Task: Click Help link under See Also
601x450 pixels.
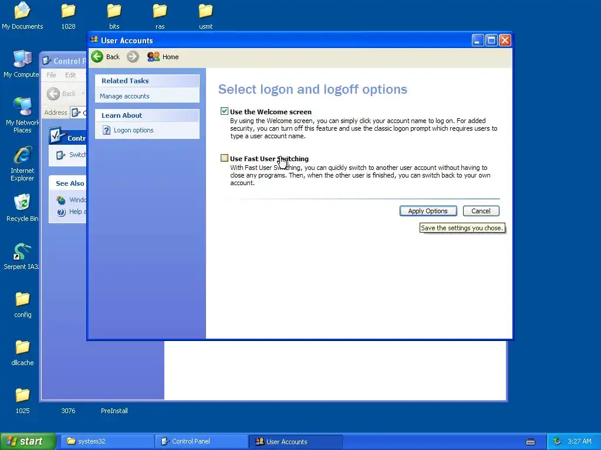Action: 71,212
